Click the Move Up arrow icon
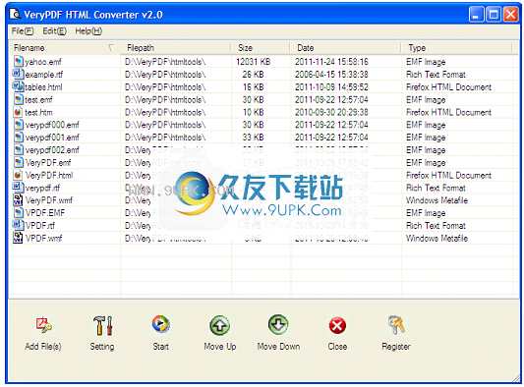 (x=219, y=325)
